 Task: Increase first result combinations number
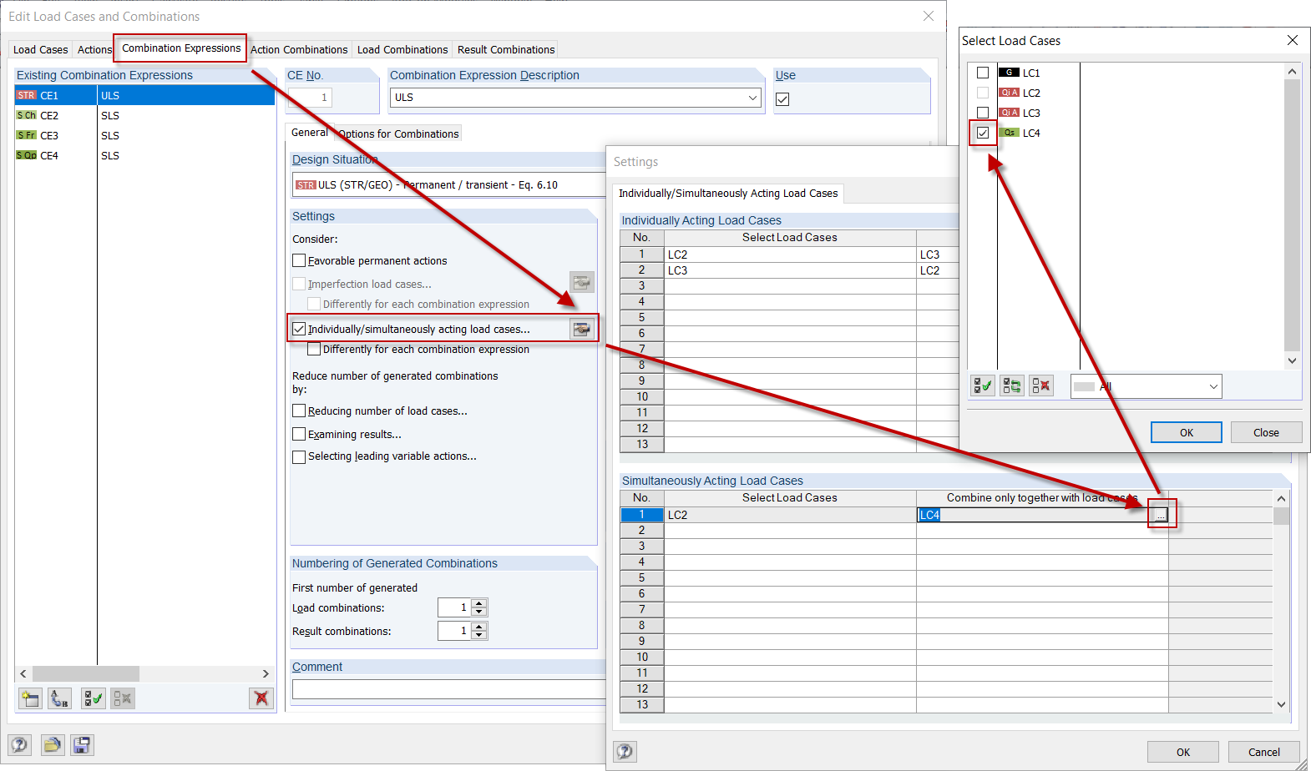point(479,627)
